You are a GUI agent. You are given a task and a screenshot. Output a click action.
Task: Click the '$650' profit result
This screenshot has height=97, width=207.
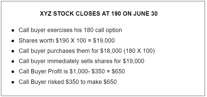pyautogui.click(x=118, y=71)
